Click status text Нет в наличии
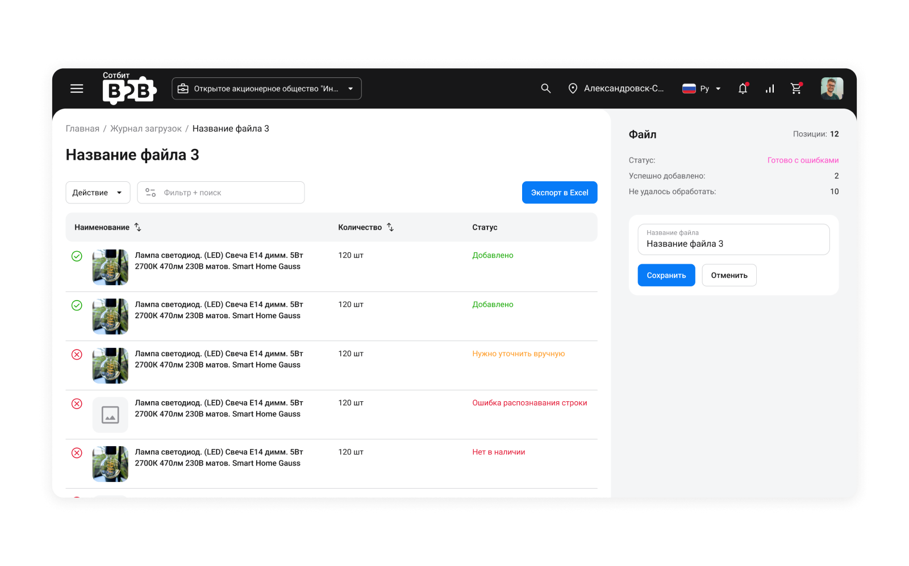Viewport: 909px width, 566px height. (x=498, y=452)
